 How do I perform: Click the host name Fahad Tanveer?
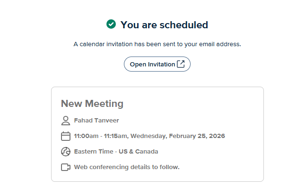pos(96,120)
